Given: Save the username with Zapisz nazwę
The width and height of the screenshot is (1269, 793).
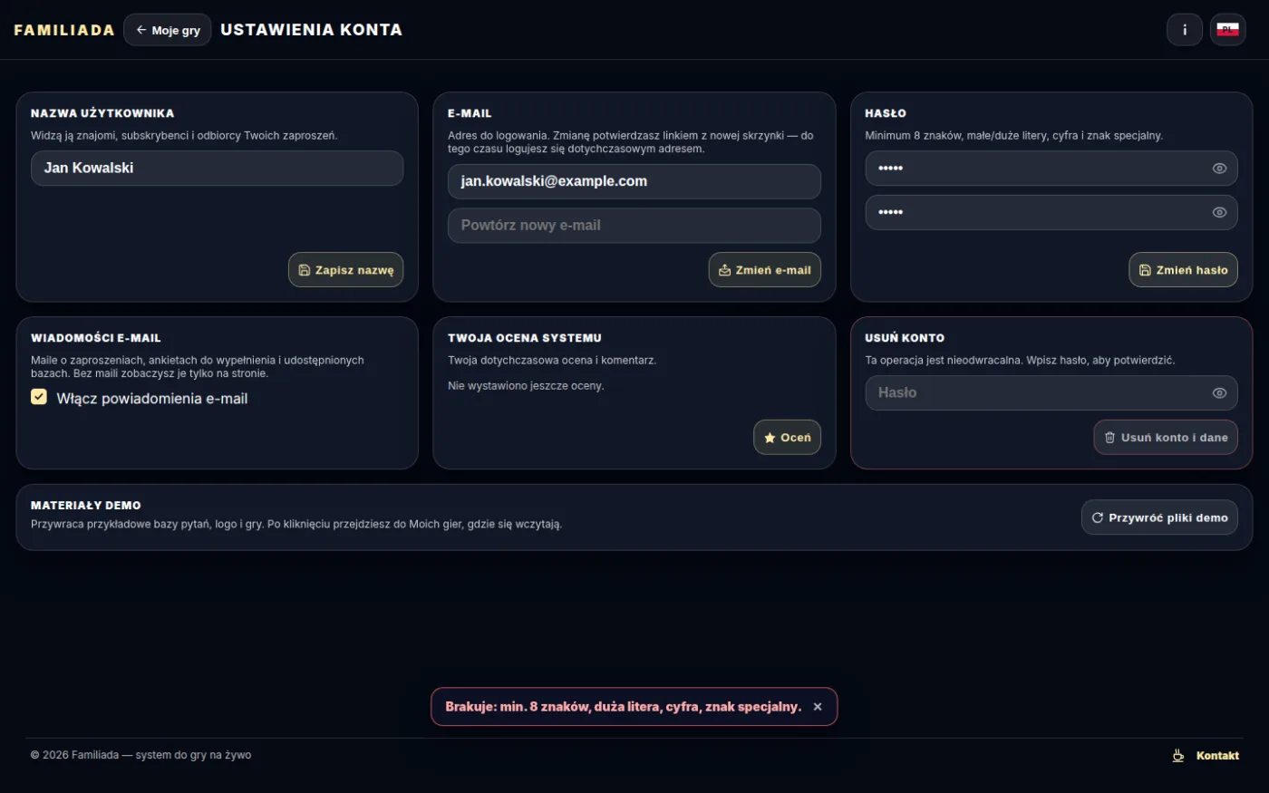Looking at the screenshot, I should 345,270.
